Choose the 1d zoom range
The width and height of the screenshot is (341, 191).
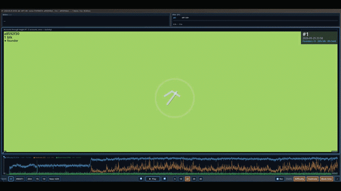click(x=44, y=179)
